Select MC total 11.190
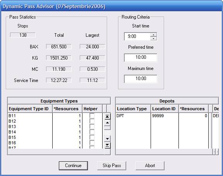 click(x=59, y=69)
